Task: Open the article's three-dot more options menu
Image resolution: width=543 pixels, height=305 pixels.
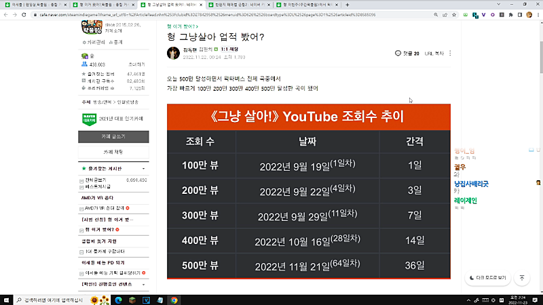Action: pos(450,53)
